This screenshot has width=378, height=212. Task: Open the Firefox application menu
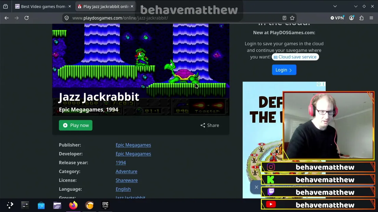coord(372,18)
